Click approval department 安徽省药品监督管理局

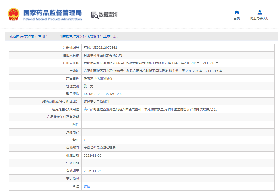pos(100,148)
